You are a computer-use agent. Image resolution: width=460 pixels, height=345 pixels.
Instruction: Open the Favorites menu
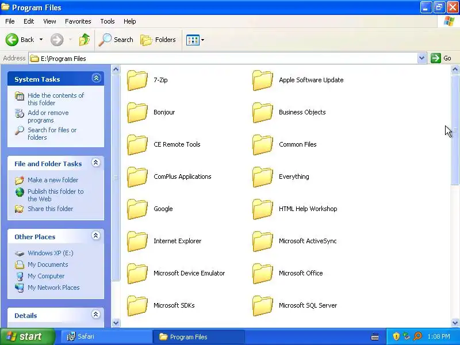click(x=78, y=21)
